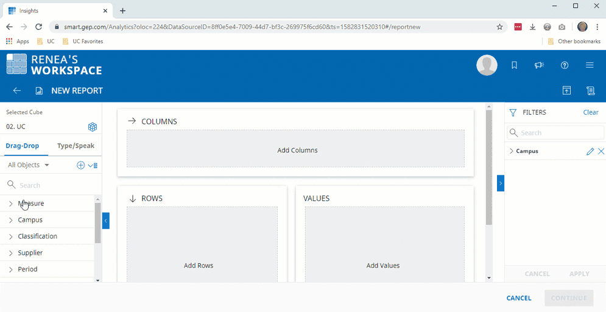Viewport: 606px width, 312px height.
Task: Expand the Campus filter chevron
Action: pos(511,151)
